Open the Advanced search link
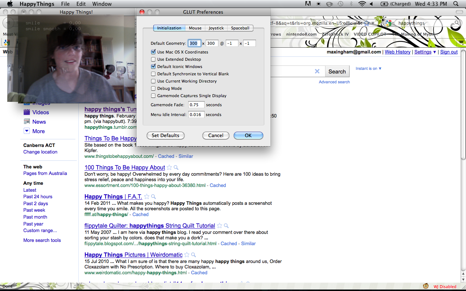Image resolution: width=466 pixels, height=291 pixels. tap(334, 82)
